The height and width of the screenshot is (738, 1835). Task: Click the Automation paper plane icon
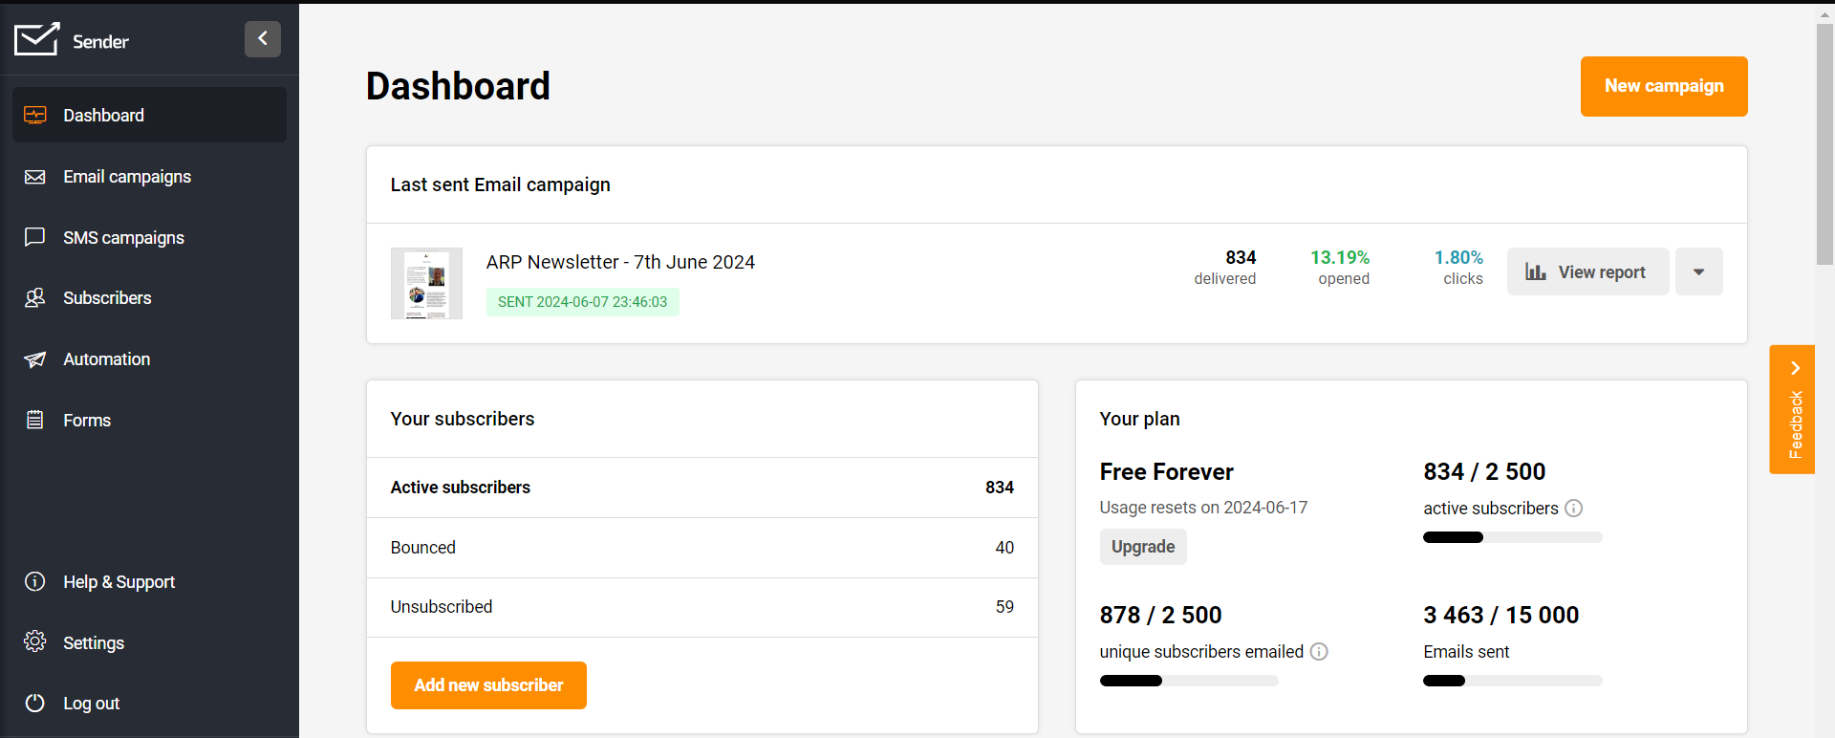35,359
